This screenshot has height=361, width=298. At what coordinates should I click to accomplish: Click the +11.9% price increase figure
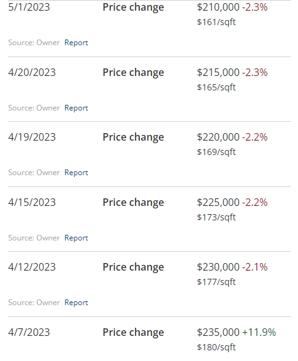[x=259, y=332]
